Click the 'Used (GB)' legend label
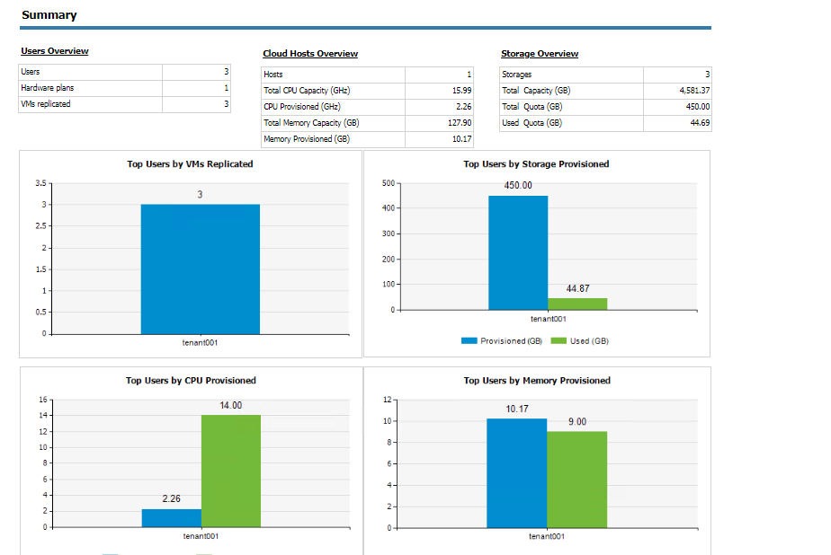The image size is (831, 555). (589, 341)
